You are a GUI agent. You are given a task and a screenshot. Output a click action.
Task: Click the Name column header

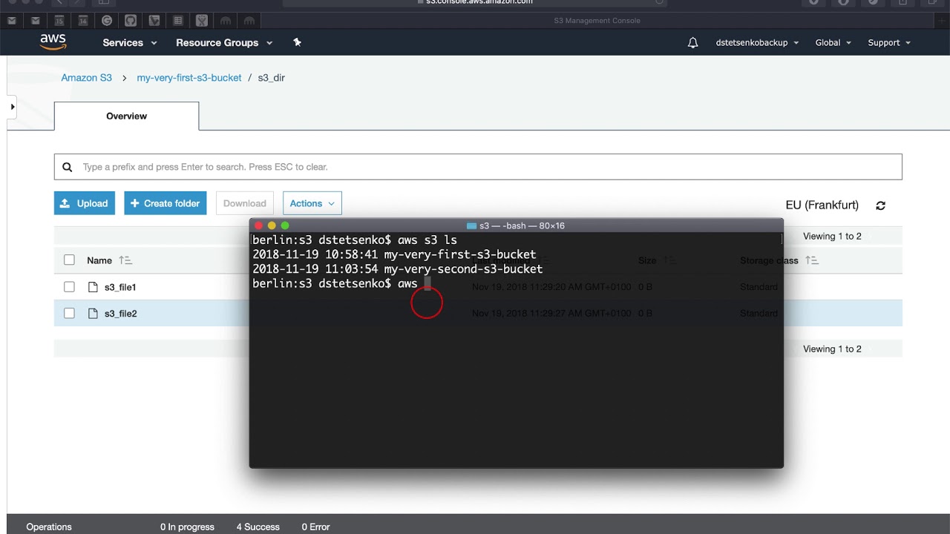point(99,260)
